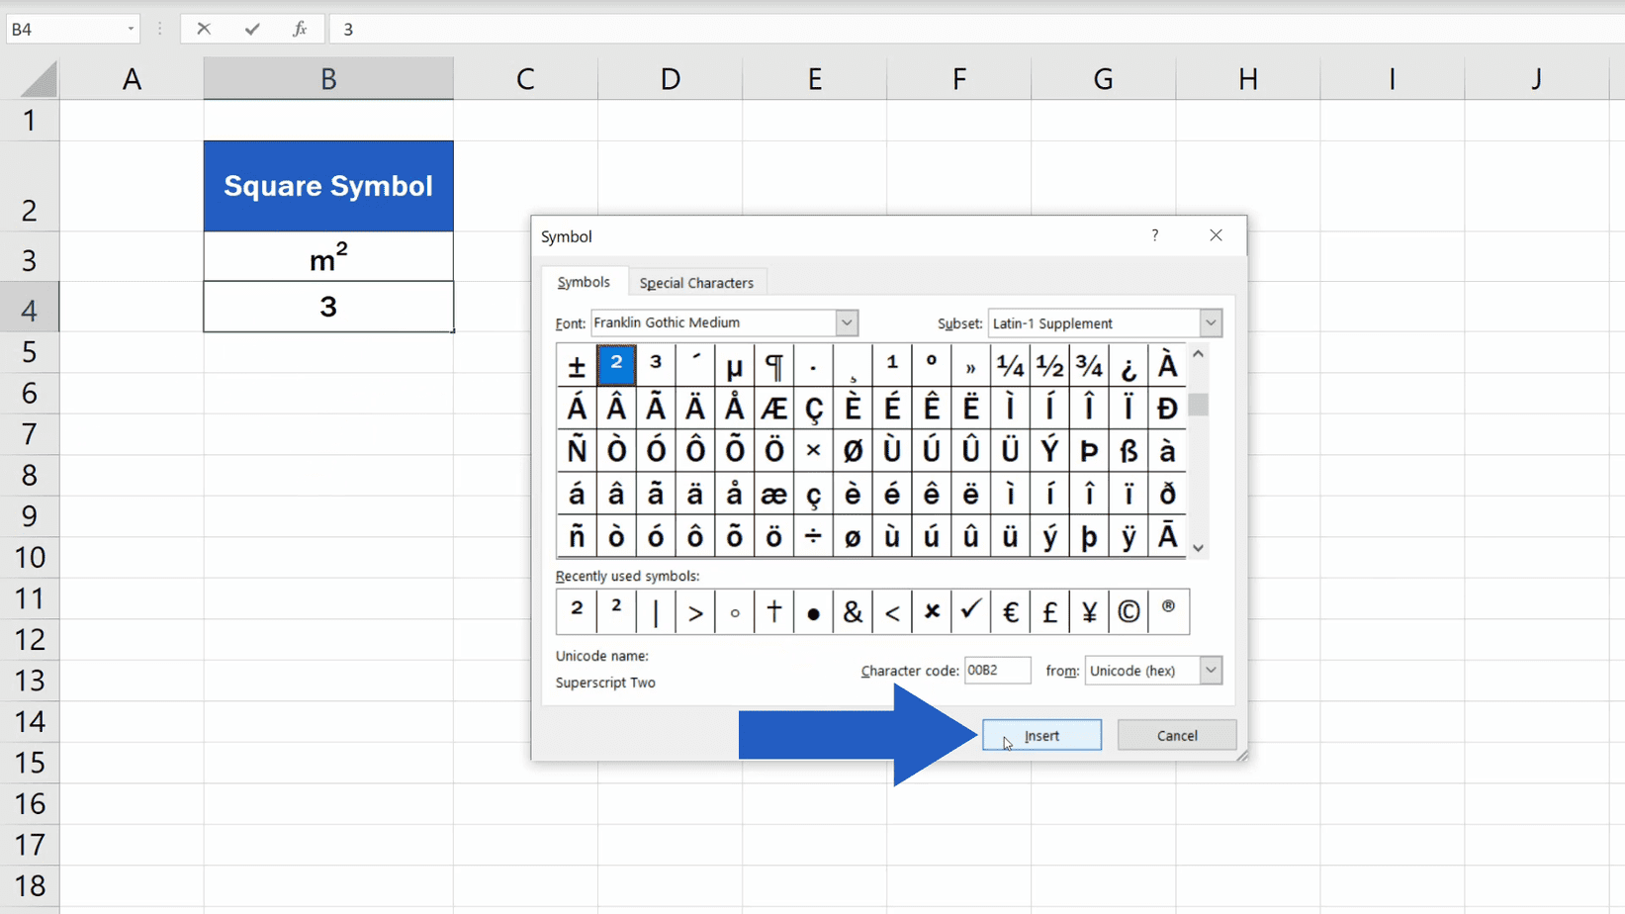The width and height of the screenshot is (1625, 914).
Task: Switch to the Special Characters tab
Action: pos(696,282)
